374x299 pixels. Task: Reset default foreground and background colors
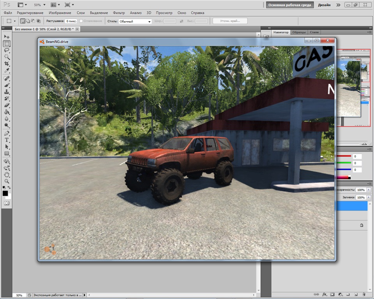pyautogui.click(x=4, y=188)
